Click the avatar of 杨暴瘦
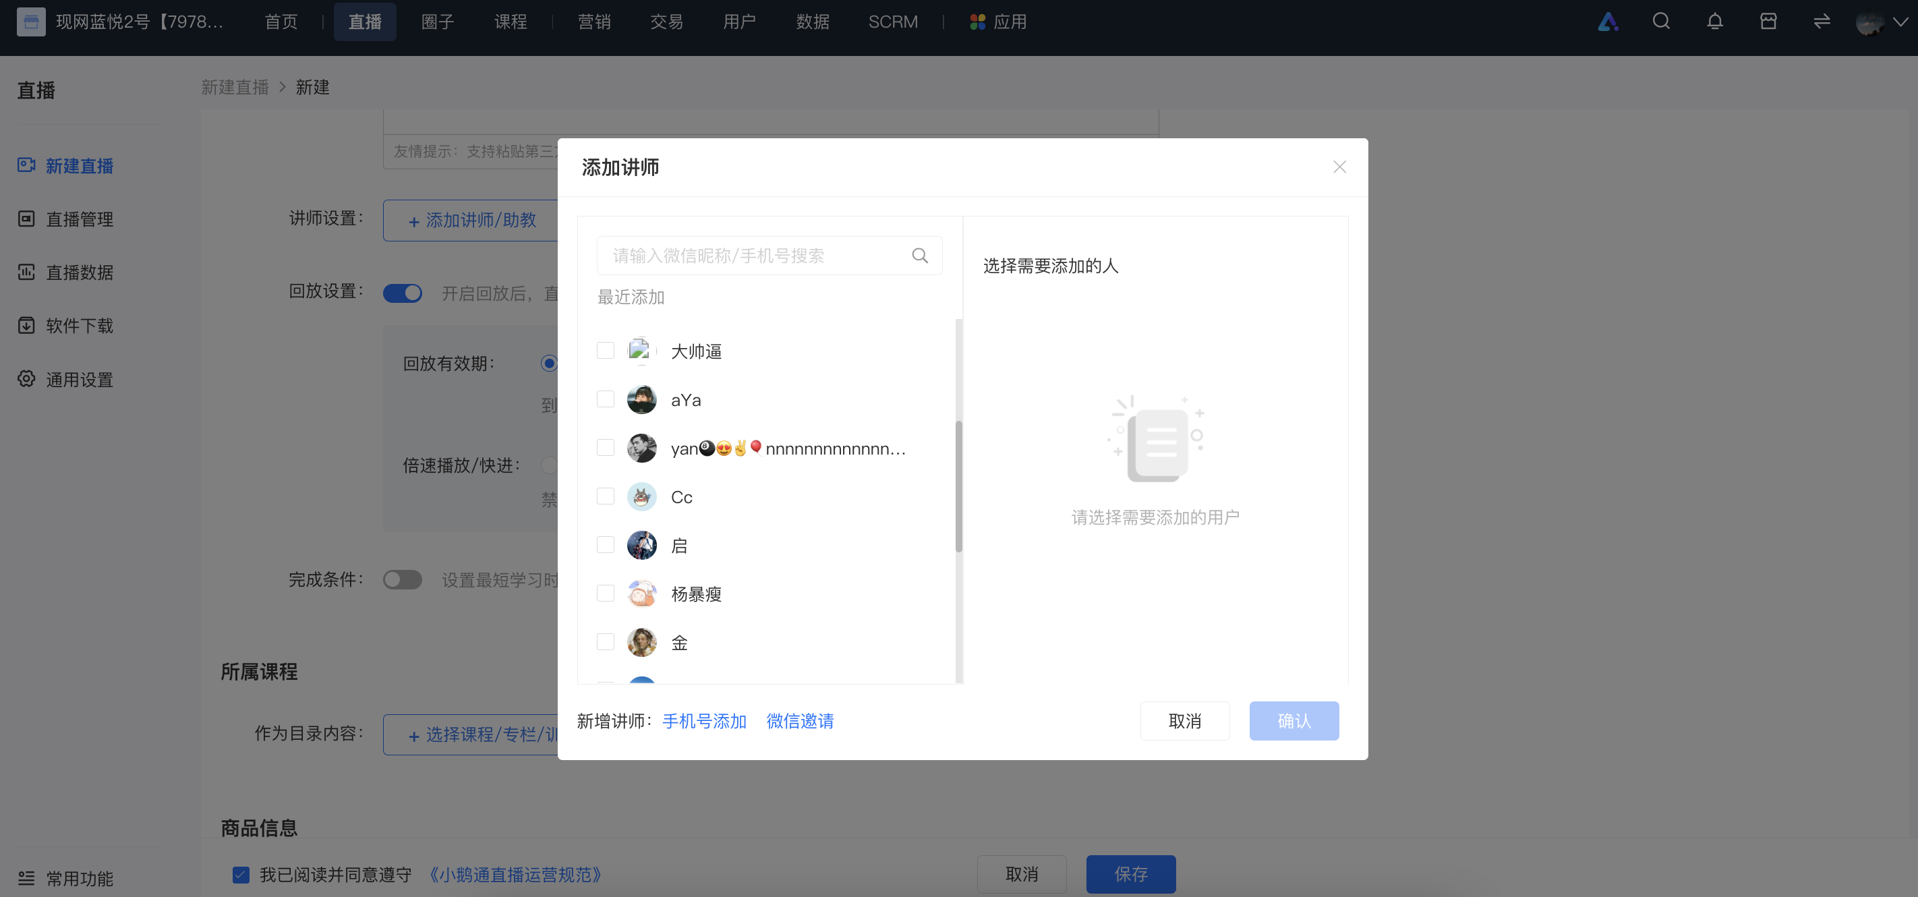The image size is (1918, 897). point(641,594)
